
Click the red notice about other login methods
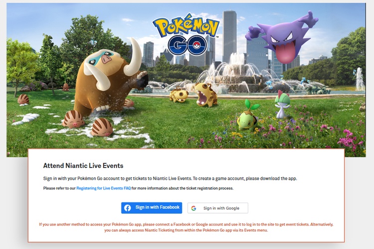coord(186,227)
